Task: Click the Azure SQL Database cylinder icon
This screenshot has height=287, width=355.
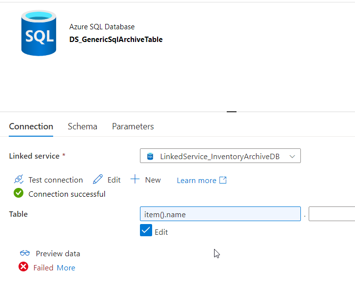Action: pyautogui.click(x=39, y=33)
